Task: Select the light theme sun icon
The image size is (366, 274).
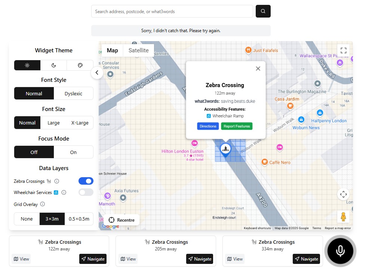Action: pos(27,65)
